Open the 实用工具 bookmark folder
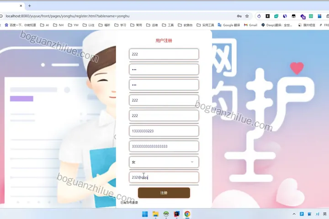Viewport: 329px width, 219px height. tap(205, 25)
